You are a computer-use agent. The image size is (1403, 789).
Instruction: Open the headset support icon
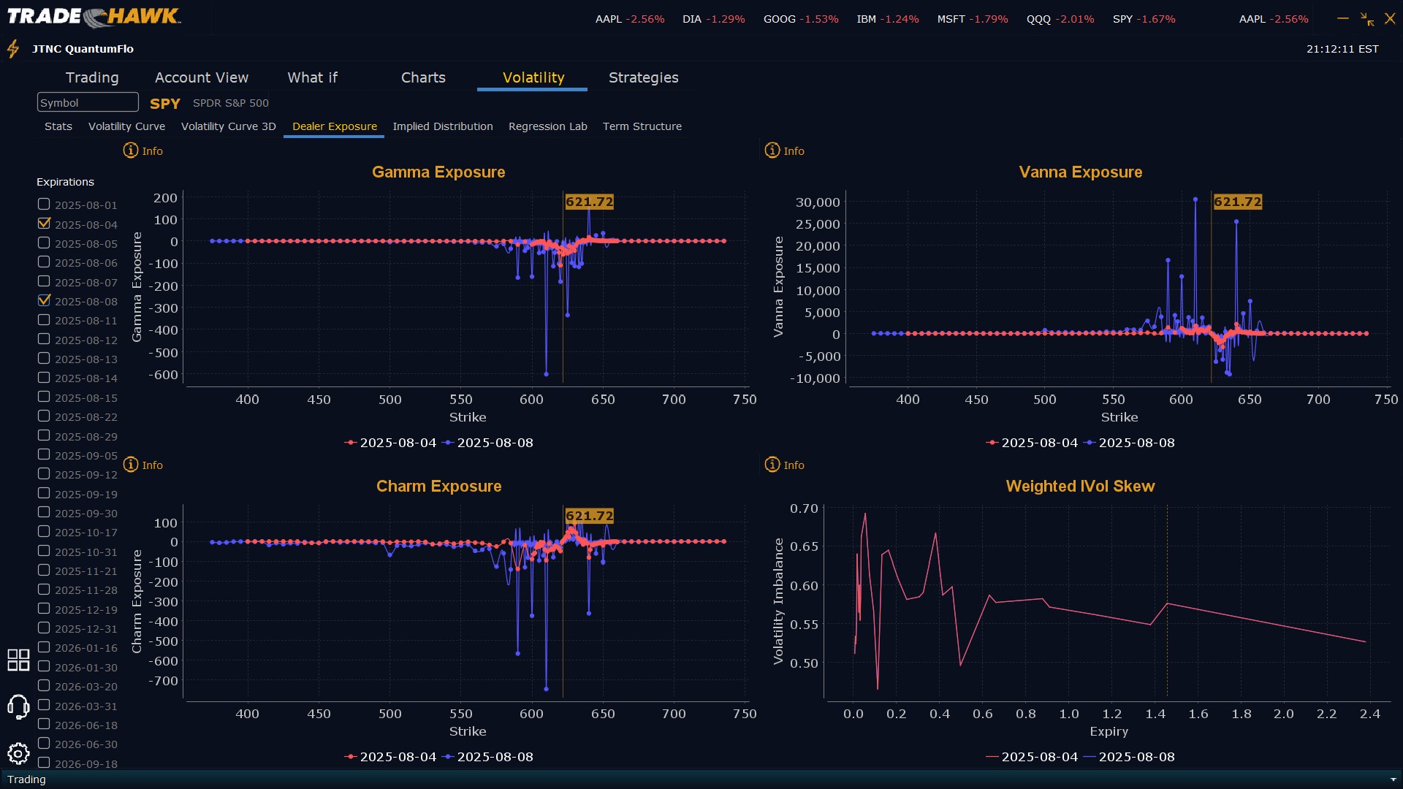tap(18, 706)
